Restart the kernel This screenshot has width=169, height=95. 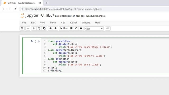(x=76, y=28)
